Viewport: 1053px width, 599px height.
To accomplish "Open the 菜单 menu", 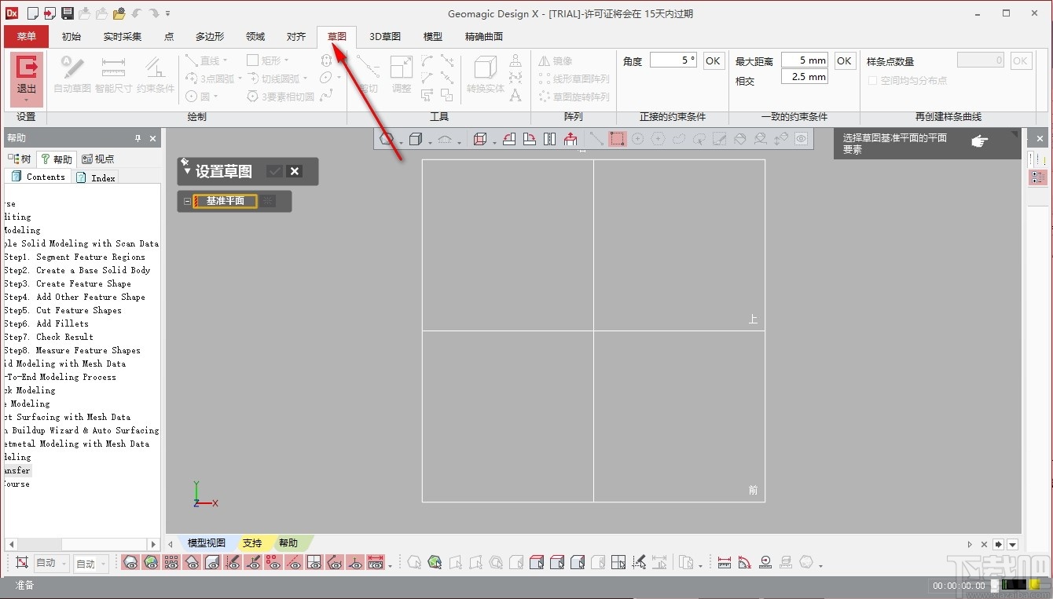I will [25, 36].
